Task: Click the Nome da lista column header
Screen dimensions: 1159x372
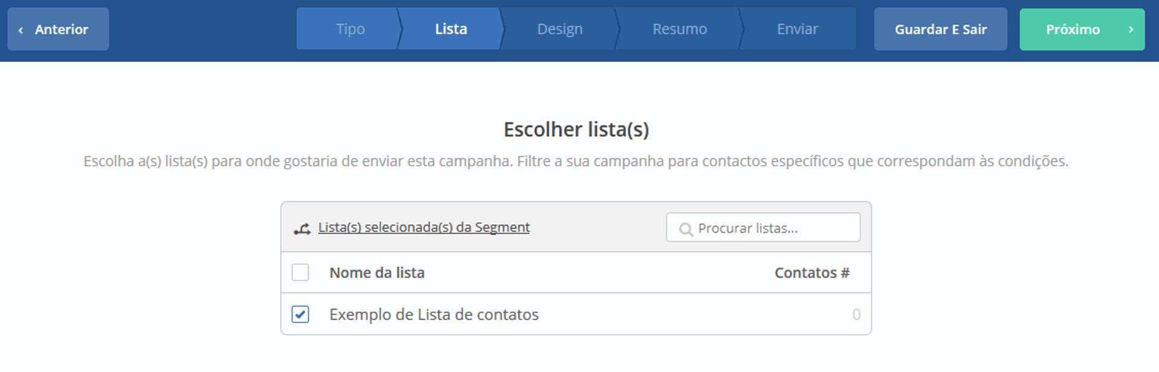Action: point(377,273)
